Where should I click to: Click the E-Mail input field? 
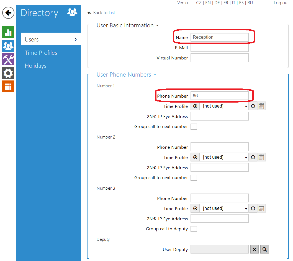pos(219,48)
